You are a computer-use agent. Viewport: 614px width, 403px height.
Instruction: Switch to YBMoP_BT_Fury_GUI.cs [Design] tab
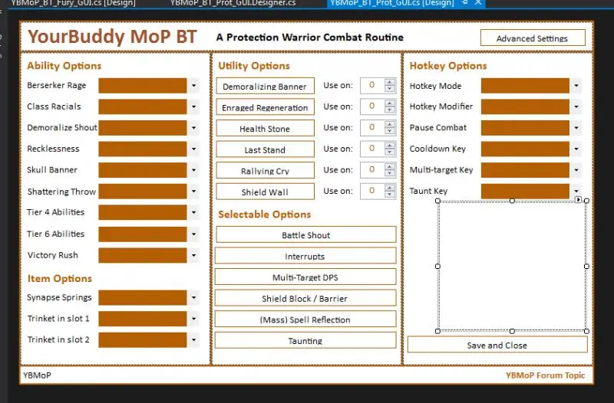pyautogui.click(x=73, y=3)
